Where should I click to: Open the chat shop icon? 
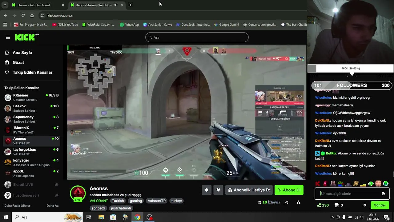337,205
